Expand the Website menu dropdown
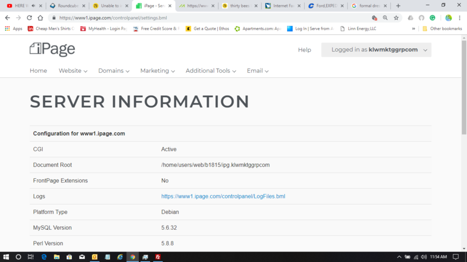467x262 pixels. (73, 71)
